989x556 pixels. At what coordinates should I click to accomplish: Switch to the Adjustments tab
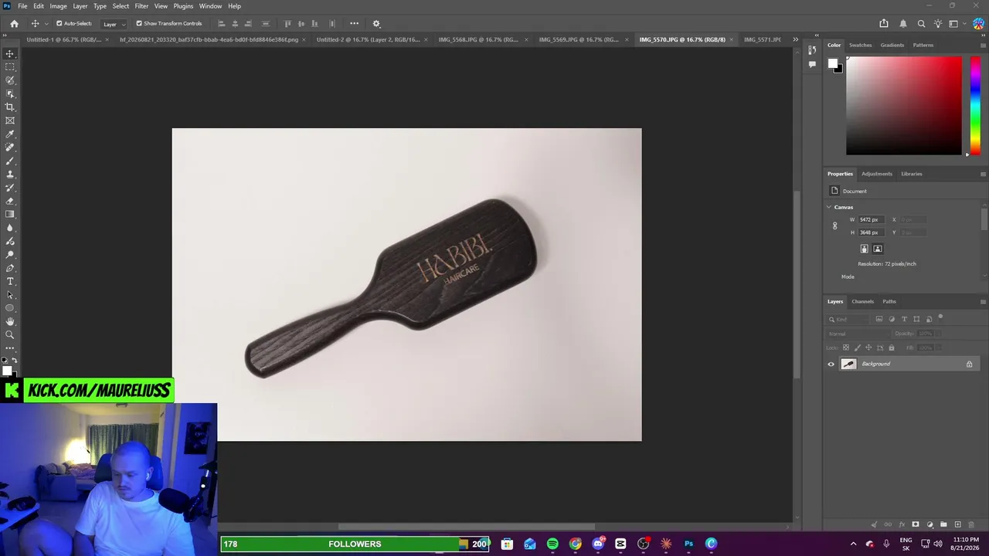point(876,174)
